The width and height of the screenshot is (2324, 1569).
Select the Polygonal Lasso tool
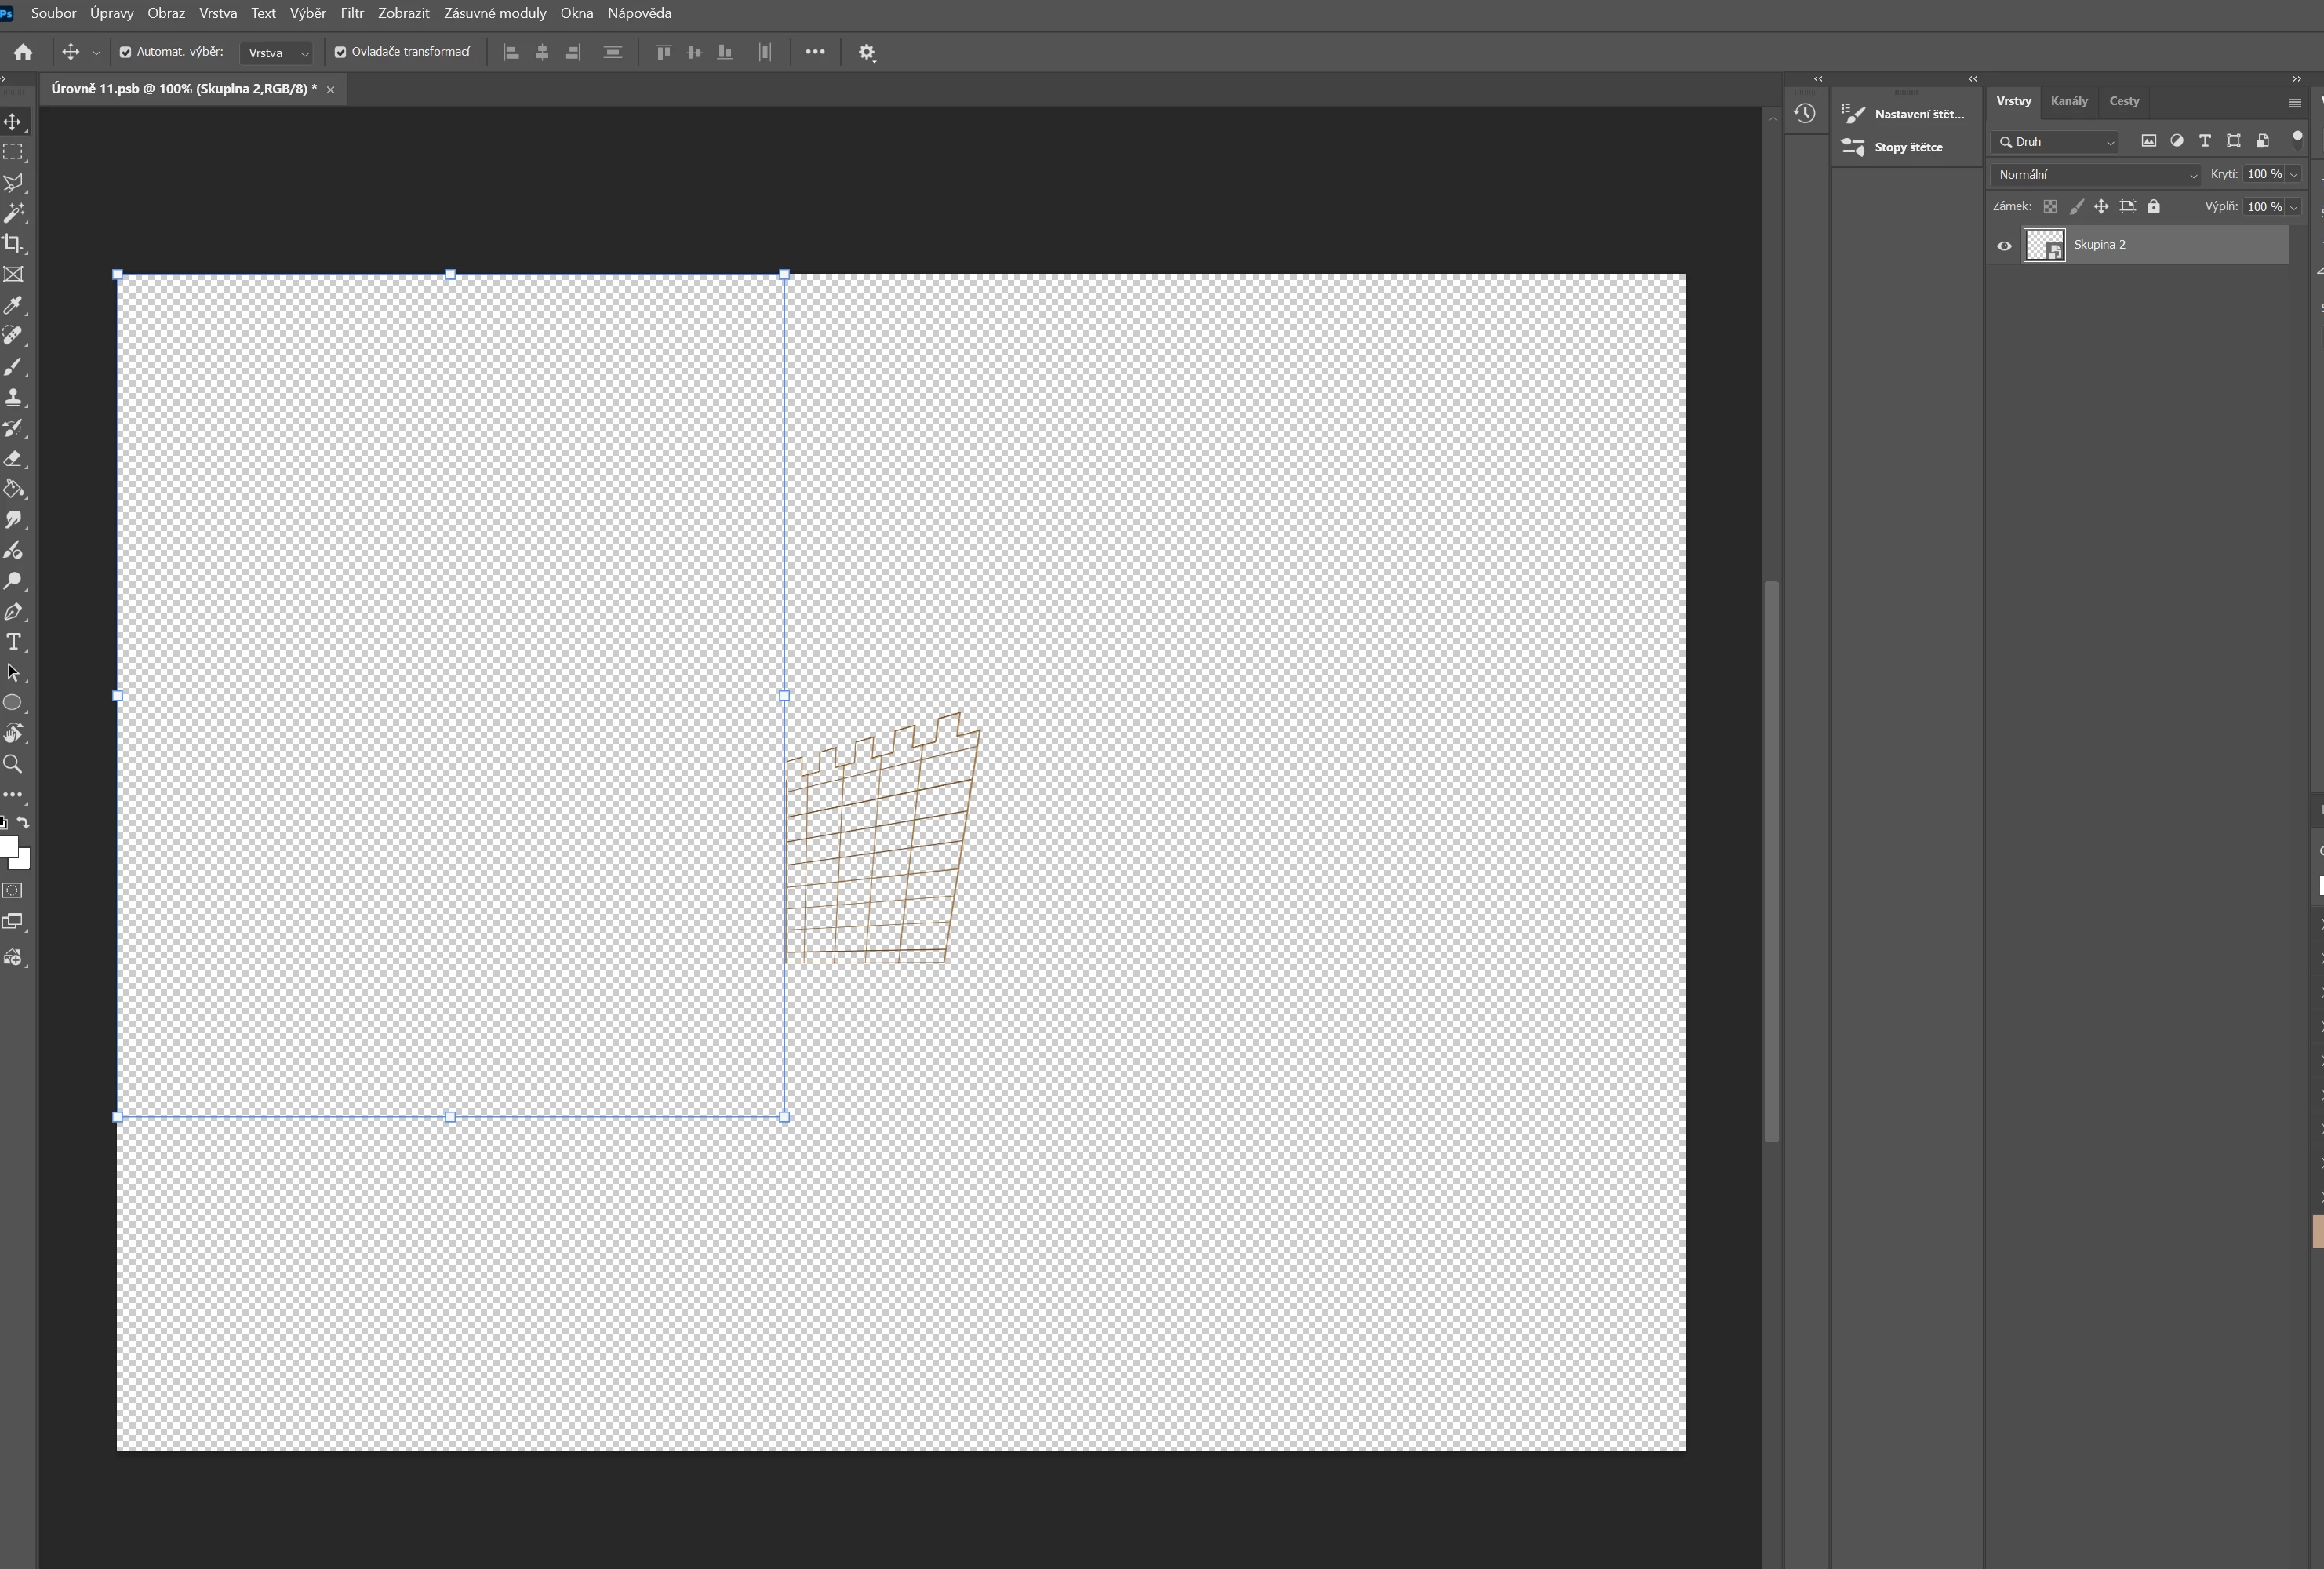[x=13, y=183]
